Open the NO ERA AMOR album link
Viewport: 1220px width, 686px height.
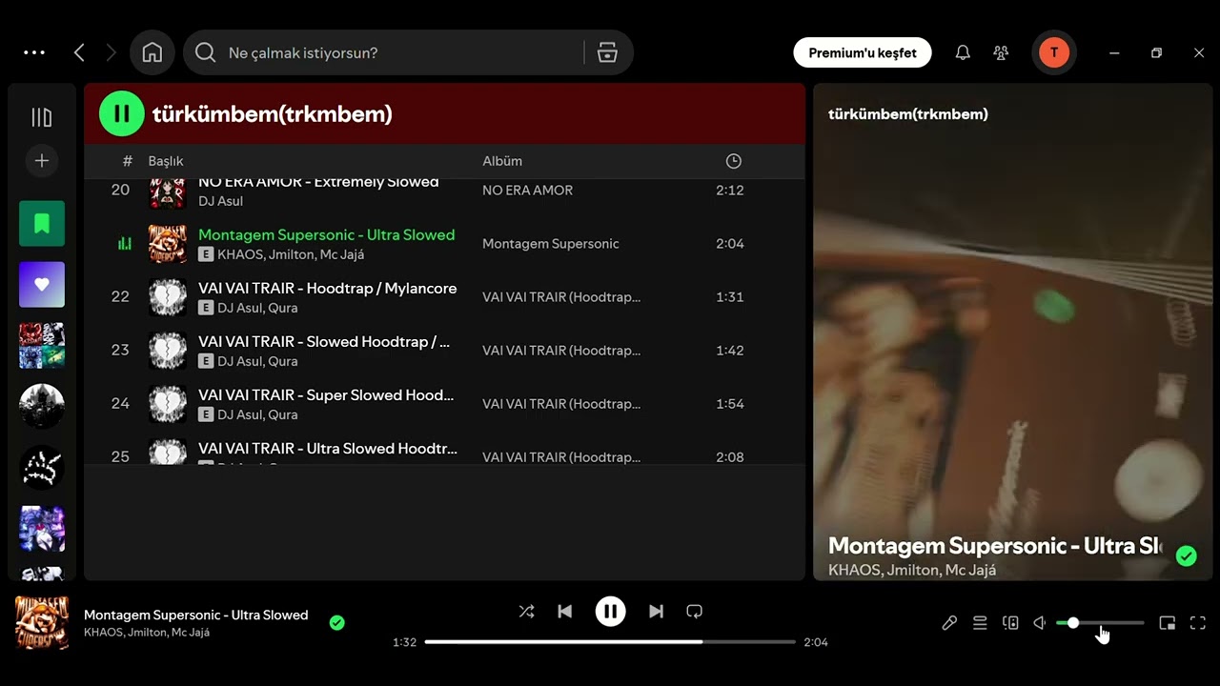coord(527,191)
